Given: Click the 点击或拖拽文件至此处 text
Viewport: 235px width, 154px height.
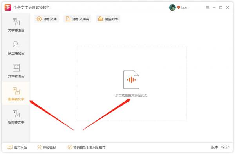Looking at the screenshot, I should (131, 95).
